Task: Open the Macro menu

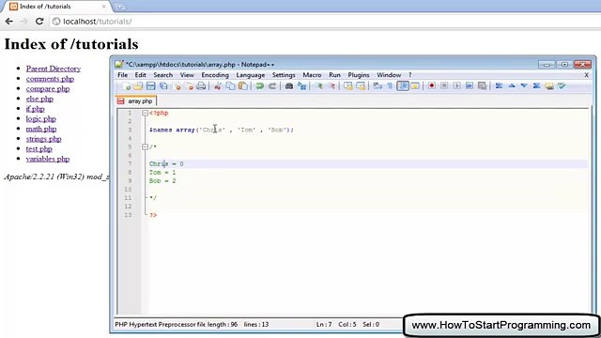Action: (312, 75)
